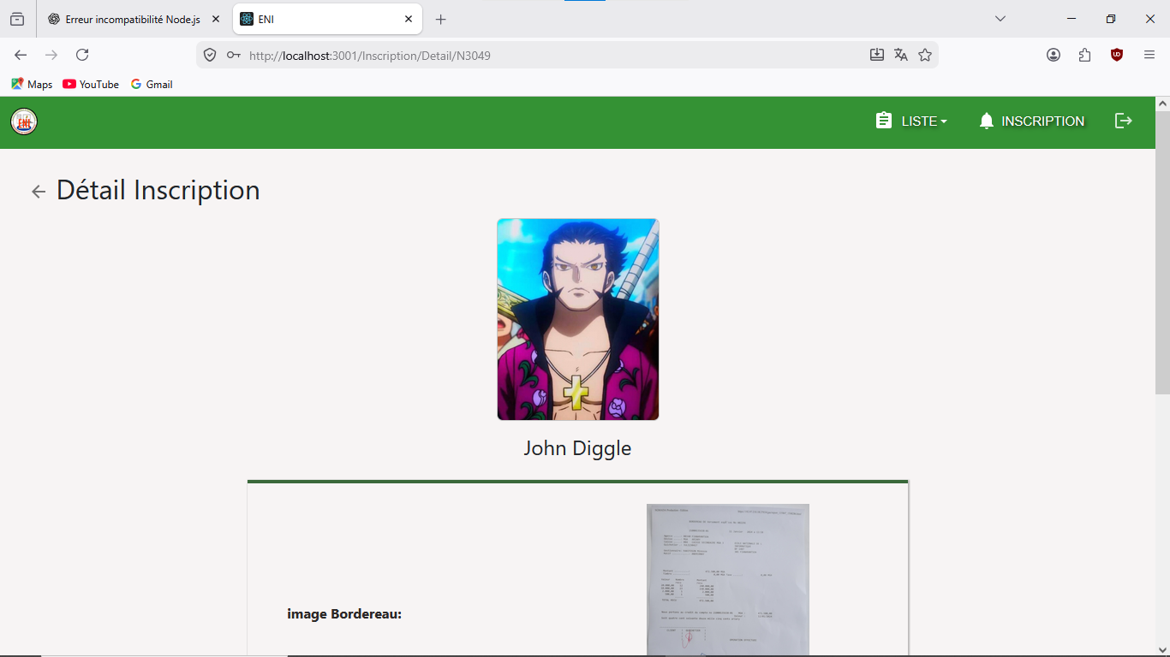Click the scrollbar down arrow
1170x657 pixels.
(x=1162, y=649)
